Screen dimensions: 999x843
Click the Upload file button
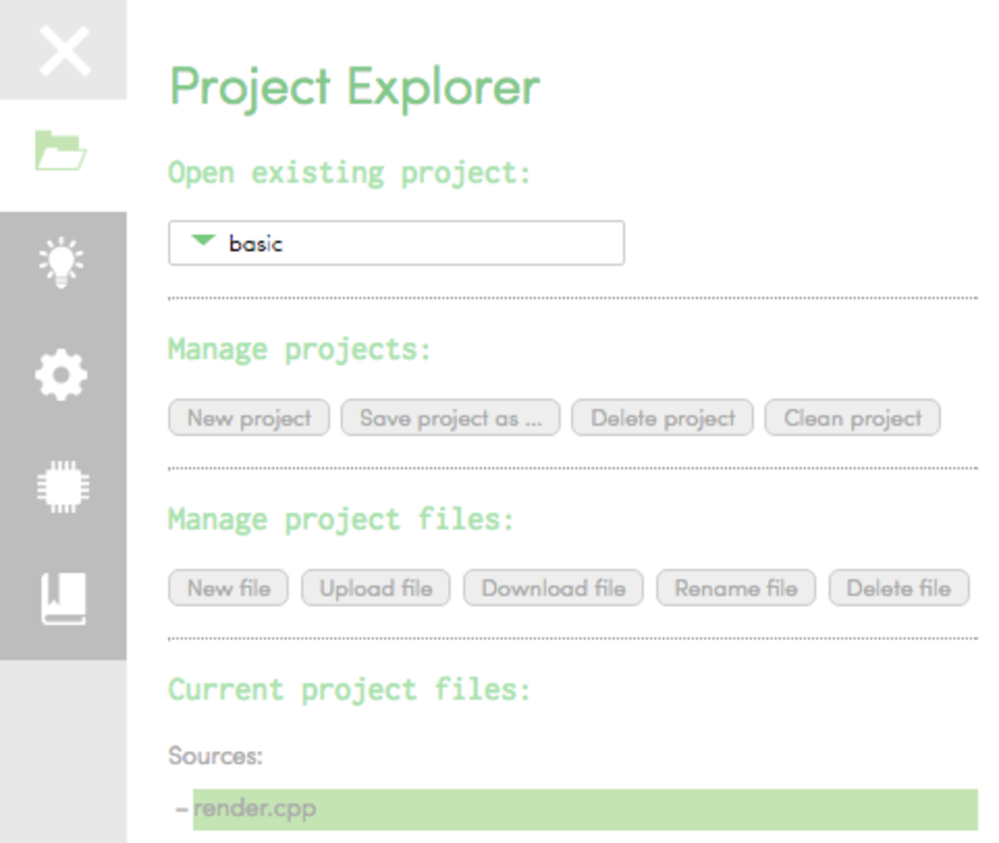(x=376, y=589)
